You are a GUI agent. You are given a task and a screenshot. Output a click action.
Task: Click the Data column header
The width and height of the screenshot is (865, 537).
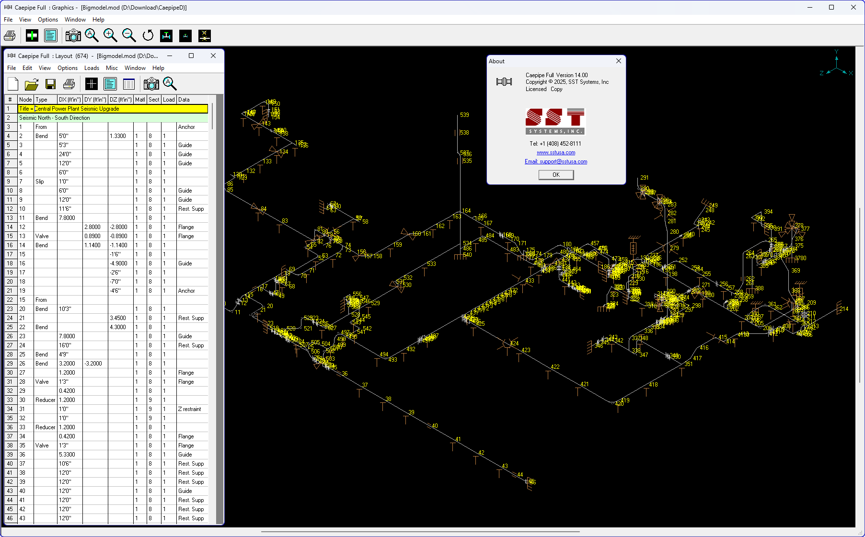192,100
